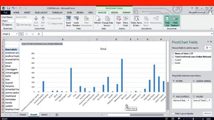Open the Sheet2 worksheet tab

pos(23,115)
